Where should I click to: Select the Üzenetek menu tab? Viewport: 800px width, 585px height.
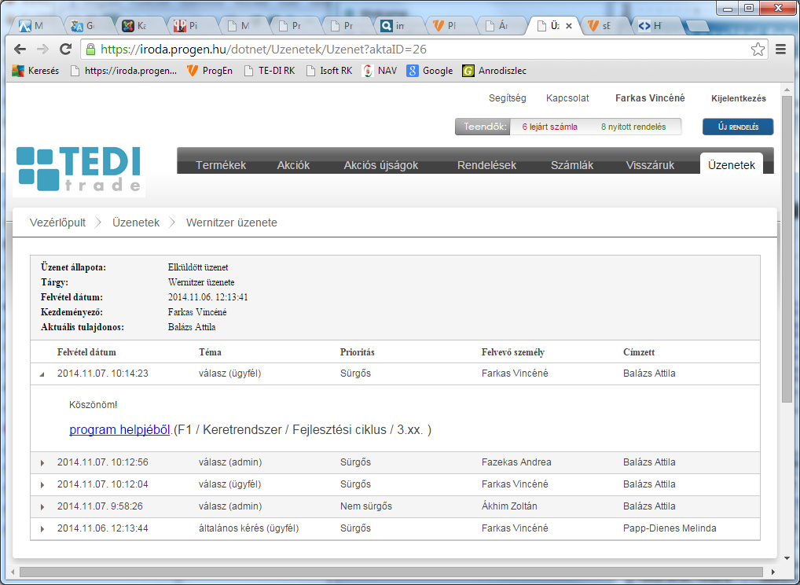coord(732,164)
